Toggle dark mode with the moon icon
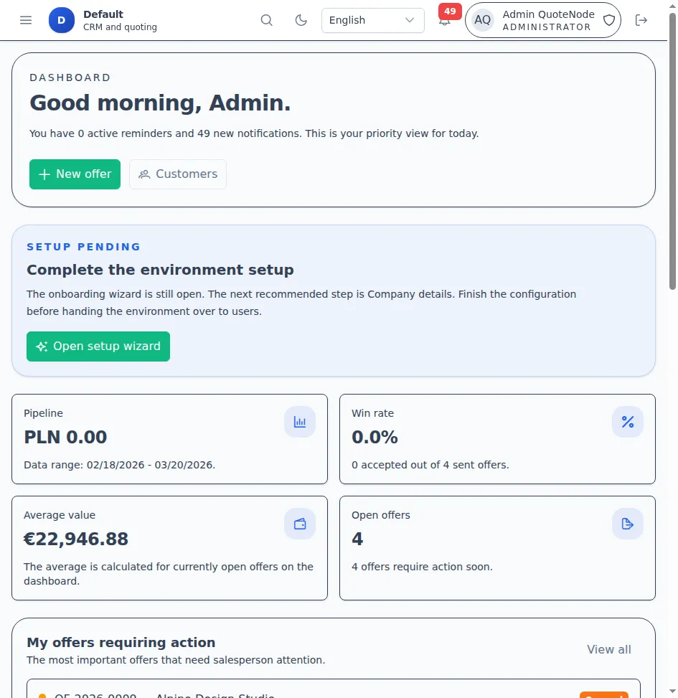The width and height of the screenshot is (678, 698). click(x=301, y=20)
